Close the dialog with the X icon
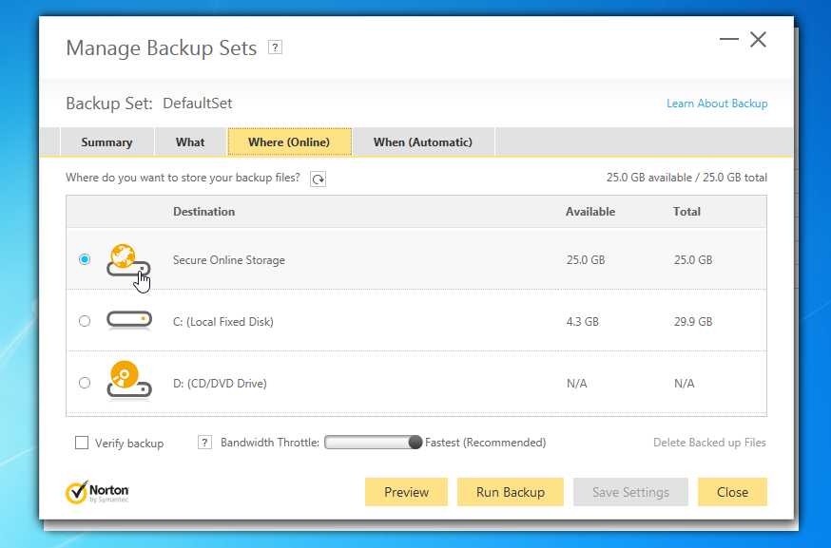The height and width of the screenshot is (548, 831). click(x=758, y=40)
